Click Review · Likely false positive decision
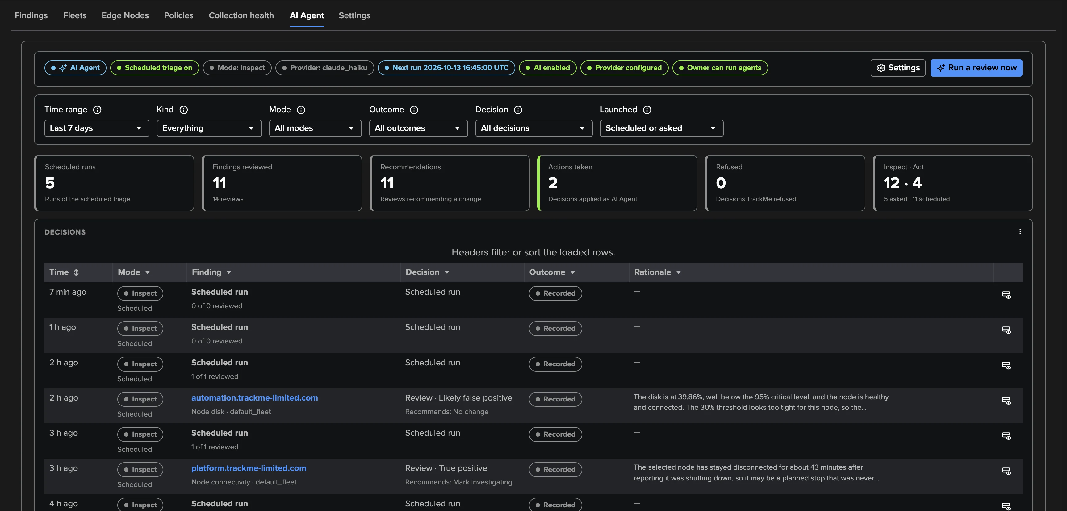1067x511 pixels. 458,398
